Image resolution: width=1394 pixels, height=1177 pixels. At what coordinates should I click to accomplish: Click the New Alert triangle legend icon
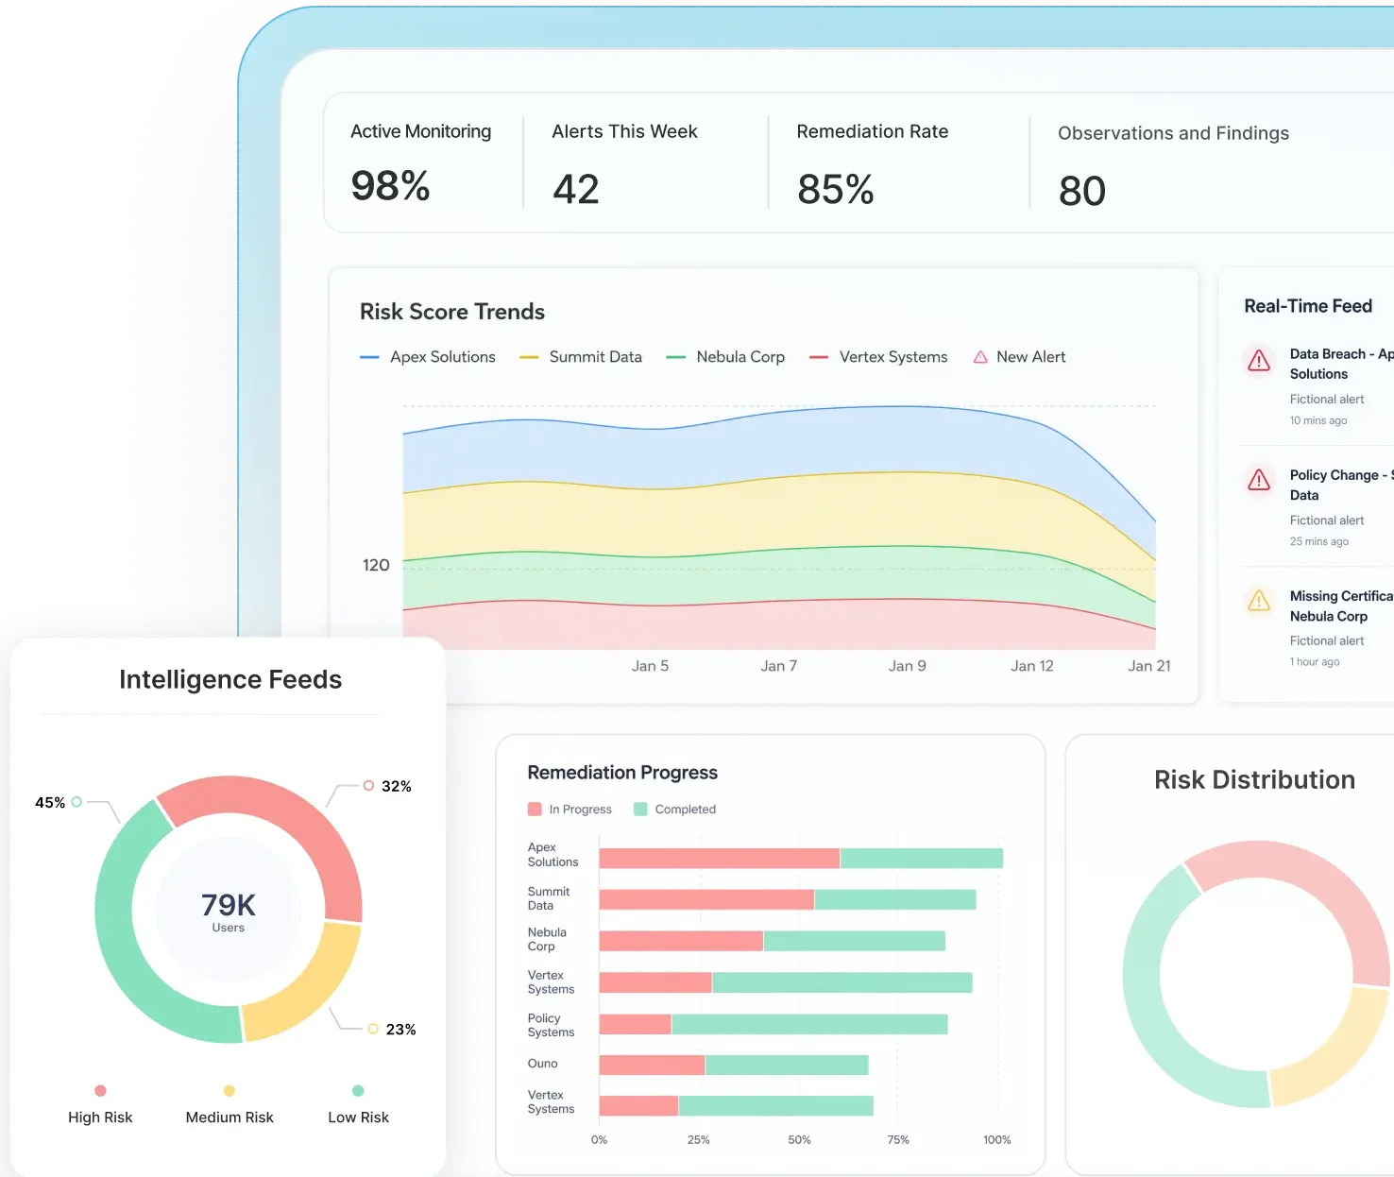pos(980,357)
